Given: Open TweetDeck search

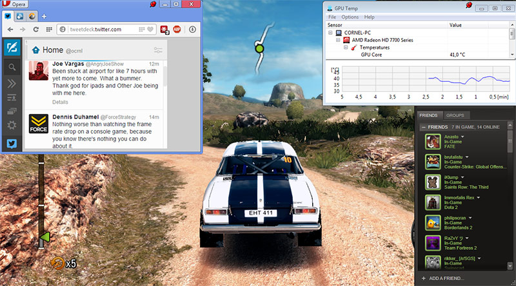Looking at the screenshot, I should click(12, 68).
